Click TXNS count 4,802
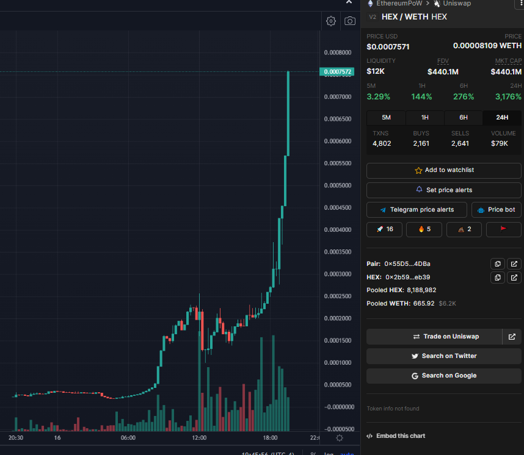524x455 pixels. pos(382,143)
